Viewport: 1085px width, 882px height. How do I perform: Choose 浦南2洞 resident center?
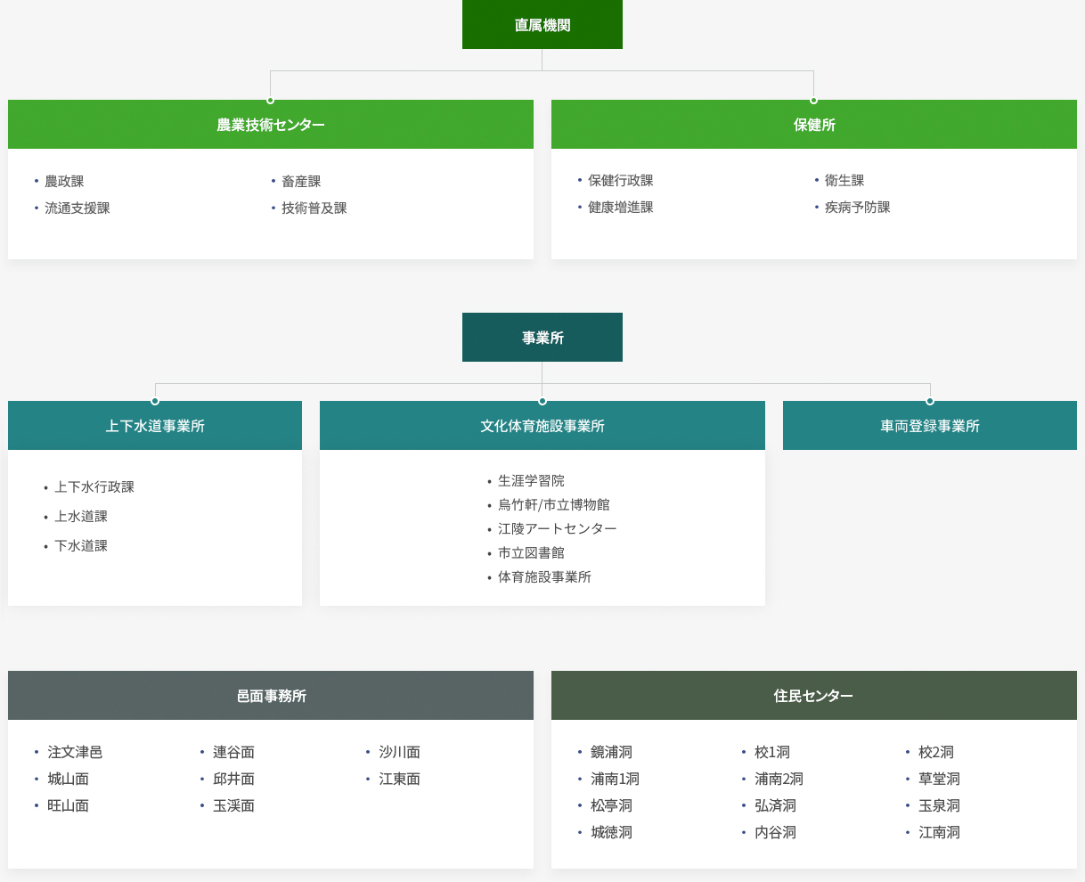779,779
